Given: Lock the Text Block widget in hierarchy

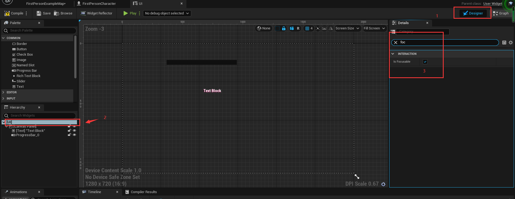Looking at the screenshot, I should click(x=69, y=131).
